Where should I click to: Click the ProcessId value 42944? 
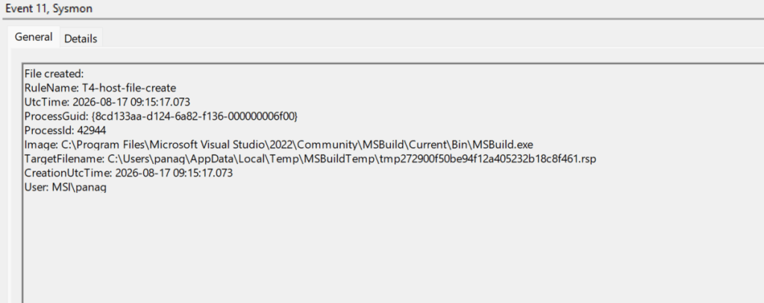coord(91,130)
